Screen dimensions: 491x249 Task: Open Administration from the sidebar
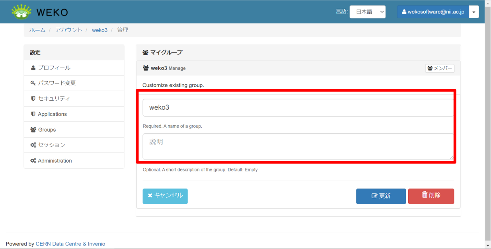[55, 161]
